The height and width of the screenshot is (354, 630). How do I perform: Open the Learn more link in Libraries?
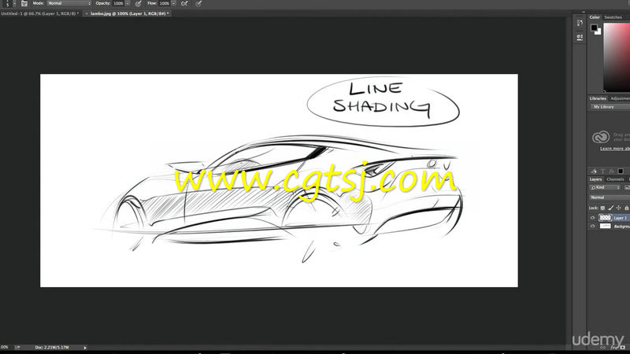point(615,149)
